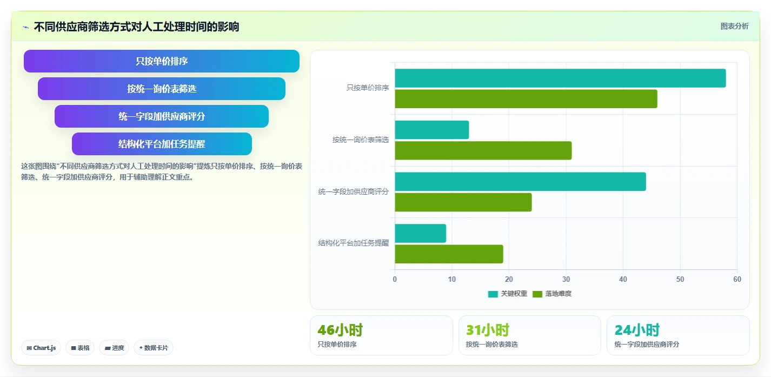Screen dimensions: 771x377
Task: Click the x-axis tick value 0
Action: click(395, 279)
